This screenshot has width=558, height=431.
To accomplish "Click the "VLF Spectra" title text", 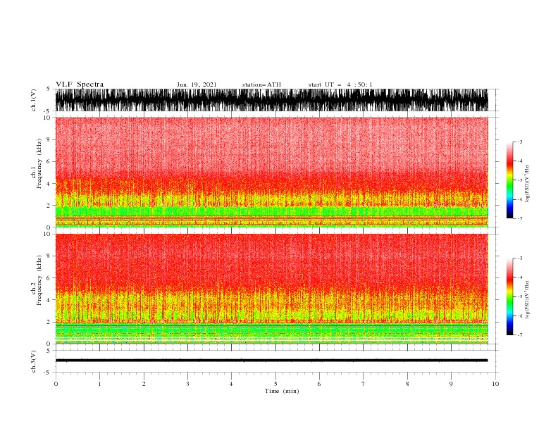I will 80,85.
